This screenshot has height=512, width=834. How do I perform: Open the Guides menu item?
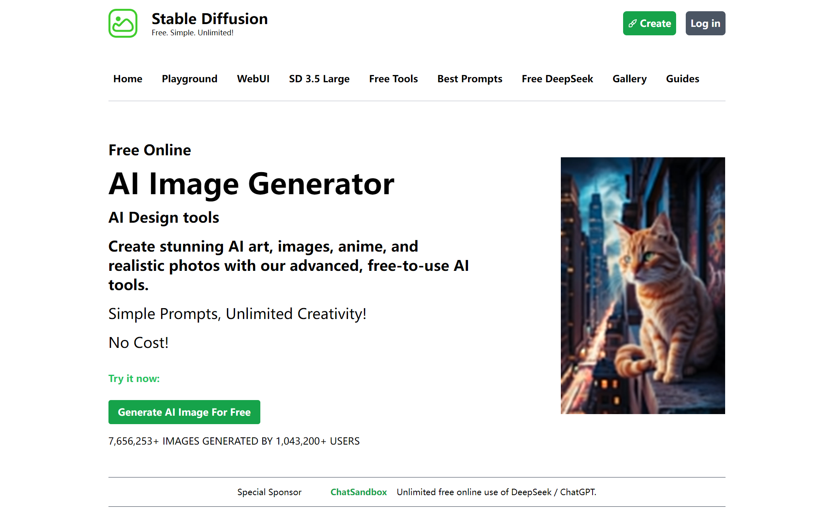(x=683, y=79)
